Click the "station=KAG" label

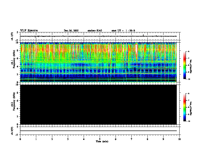95,31
